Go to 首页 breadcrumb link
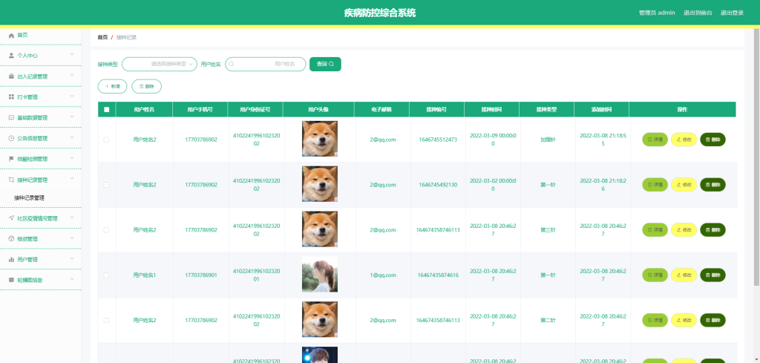Viewport: 760px width, 363px height. [102, 37]
